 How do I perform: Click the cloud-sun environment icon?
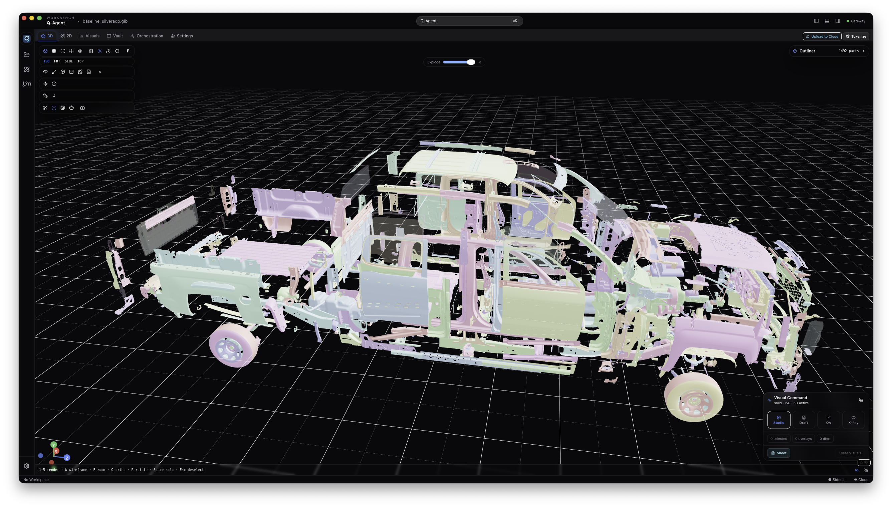click(108, 51)
